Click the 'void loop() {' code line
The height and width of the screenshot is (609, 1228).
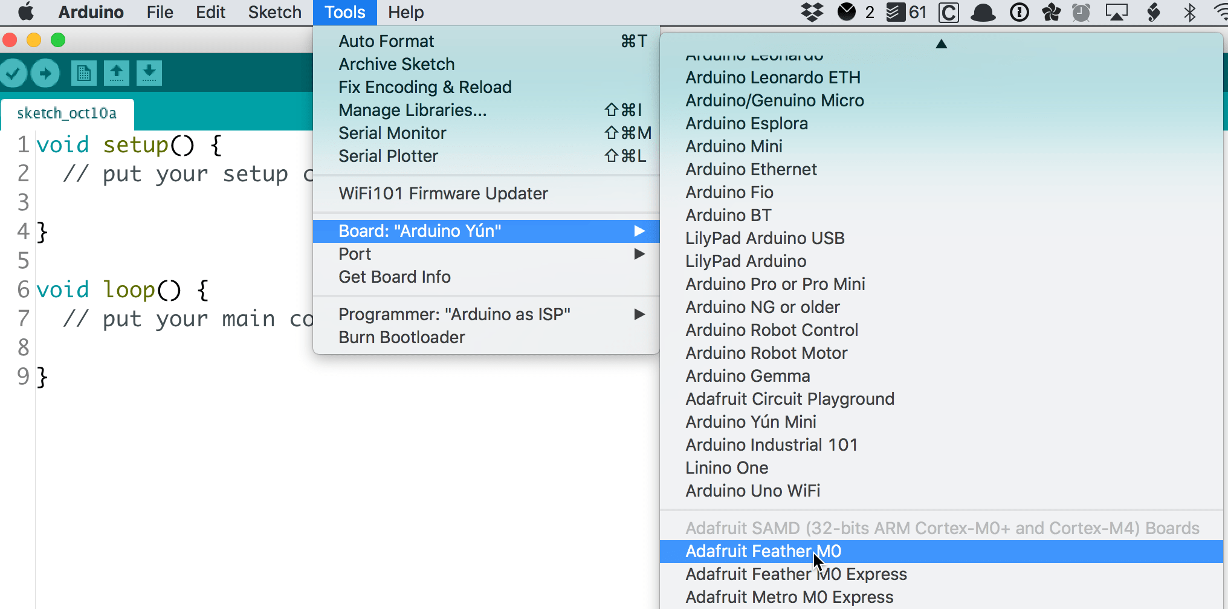click(x=123, y=290)
